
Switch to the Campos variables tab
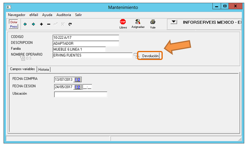22,69
